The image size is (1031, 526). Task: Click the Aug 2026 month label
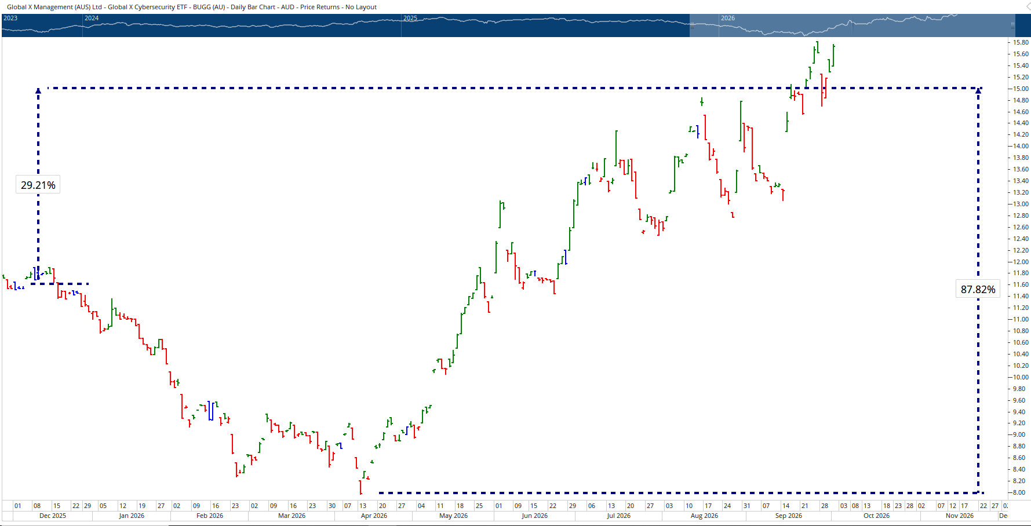pyautogui.click(x=704, y=516)
